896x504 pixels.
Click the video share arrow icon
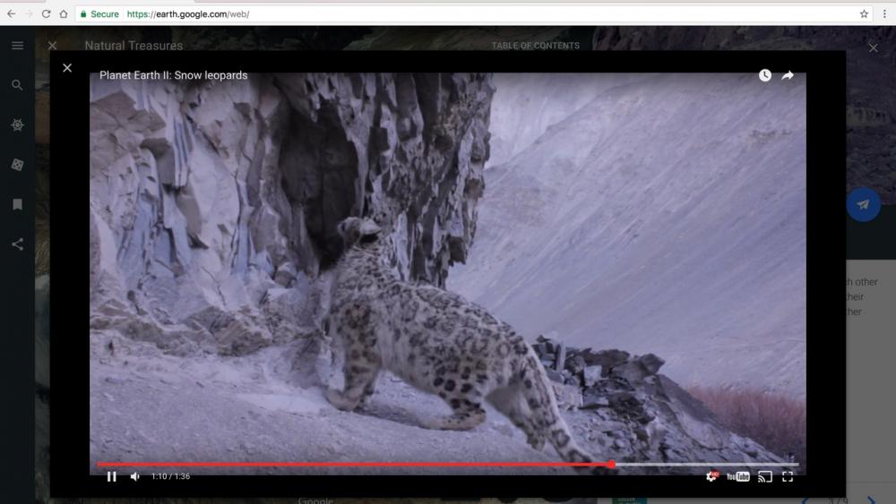coord(788,75)
